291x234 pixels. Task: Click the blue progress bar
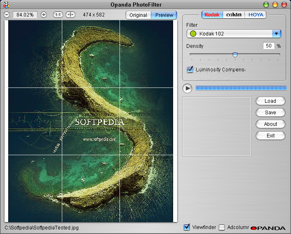click(241, 88)
